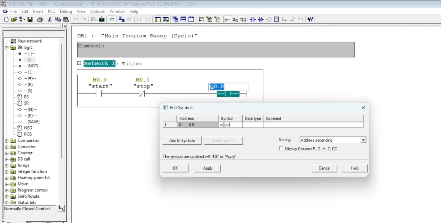This screenshot has width=441, height=223.
Task: Click the context help arrow-question icon
Action: coord(310,19)
